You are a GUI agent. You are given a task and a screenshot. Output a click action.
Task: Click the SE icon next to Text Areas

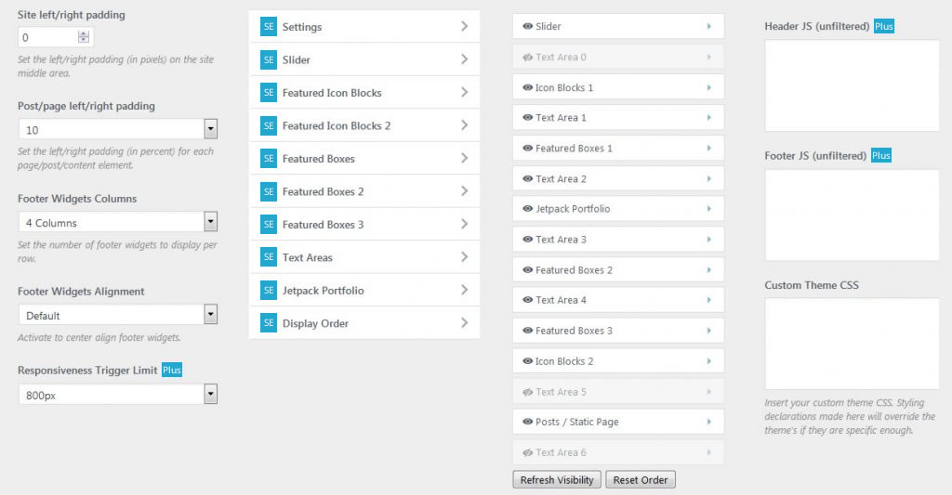click(269, 257)
